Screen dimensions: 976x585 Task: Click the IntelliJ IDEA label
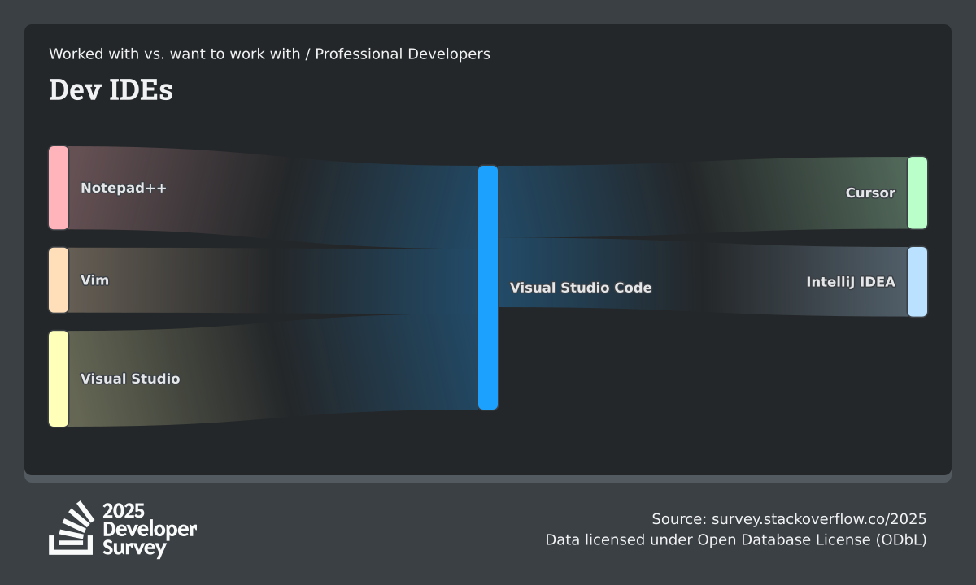(851, 282)
